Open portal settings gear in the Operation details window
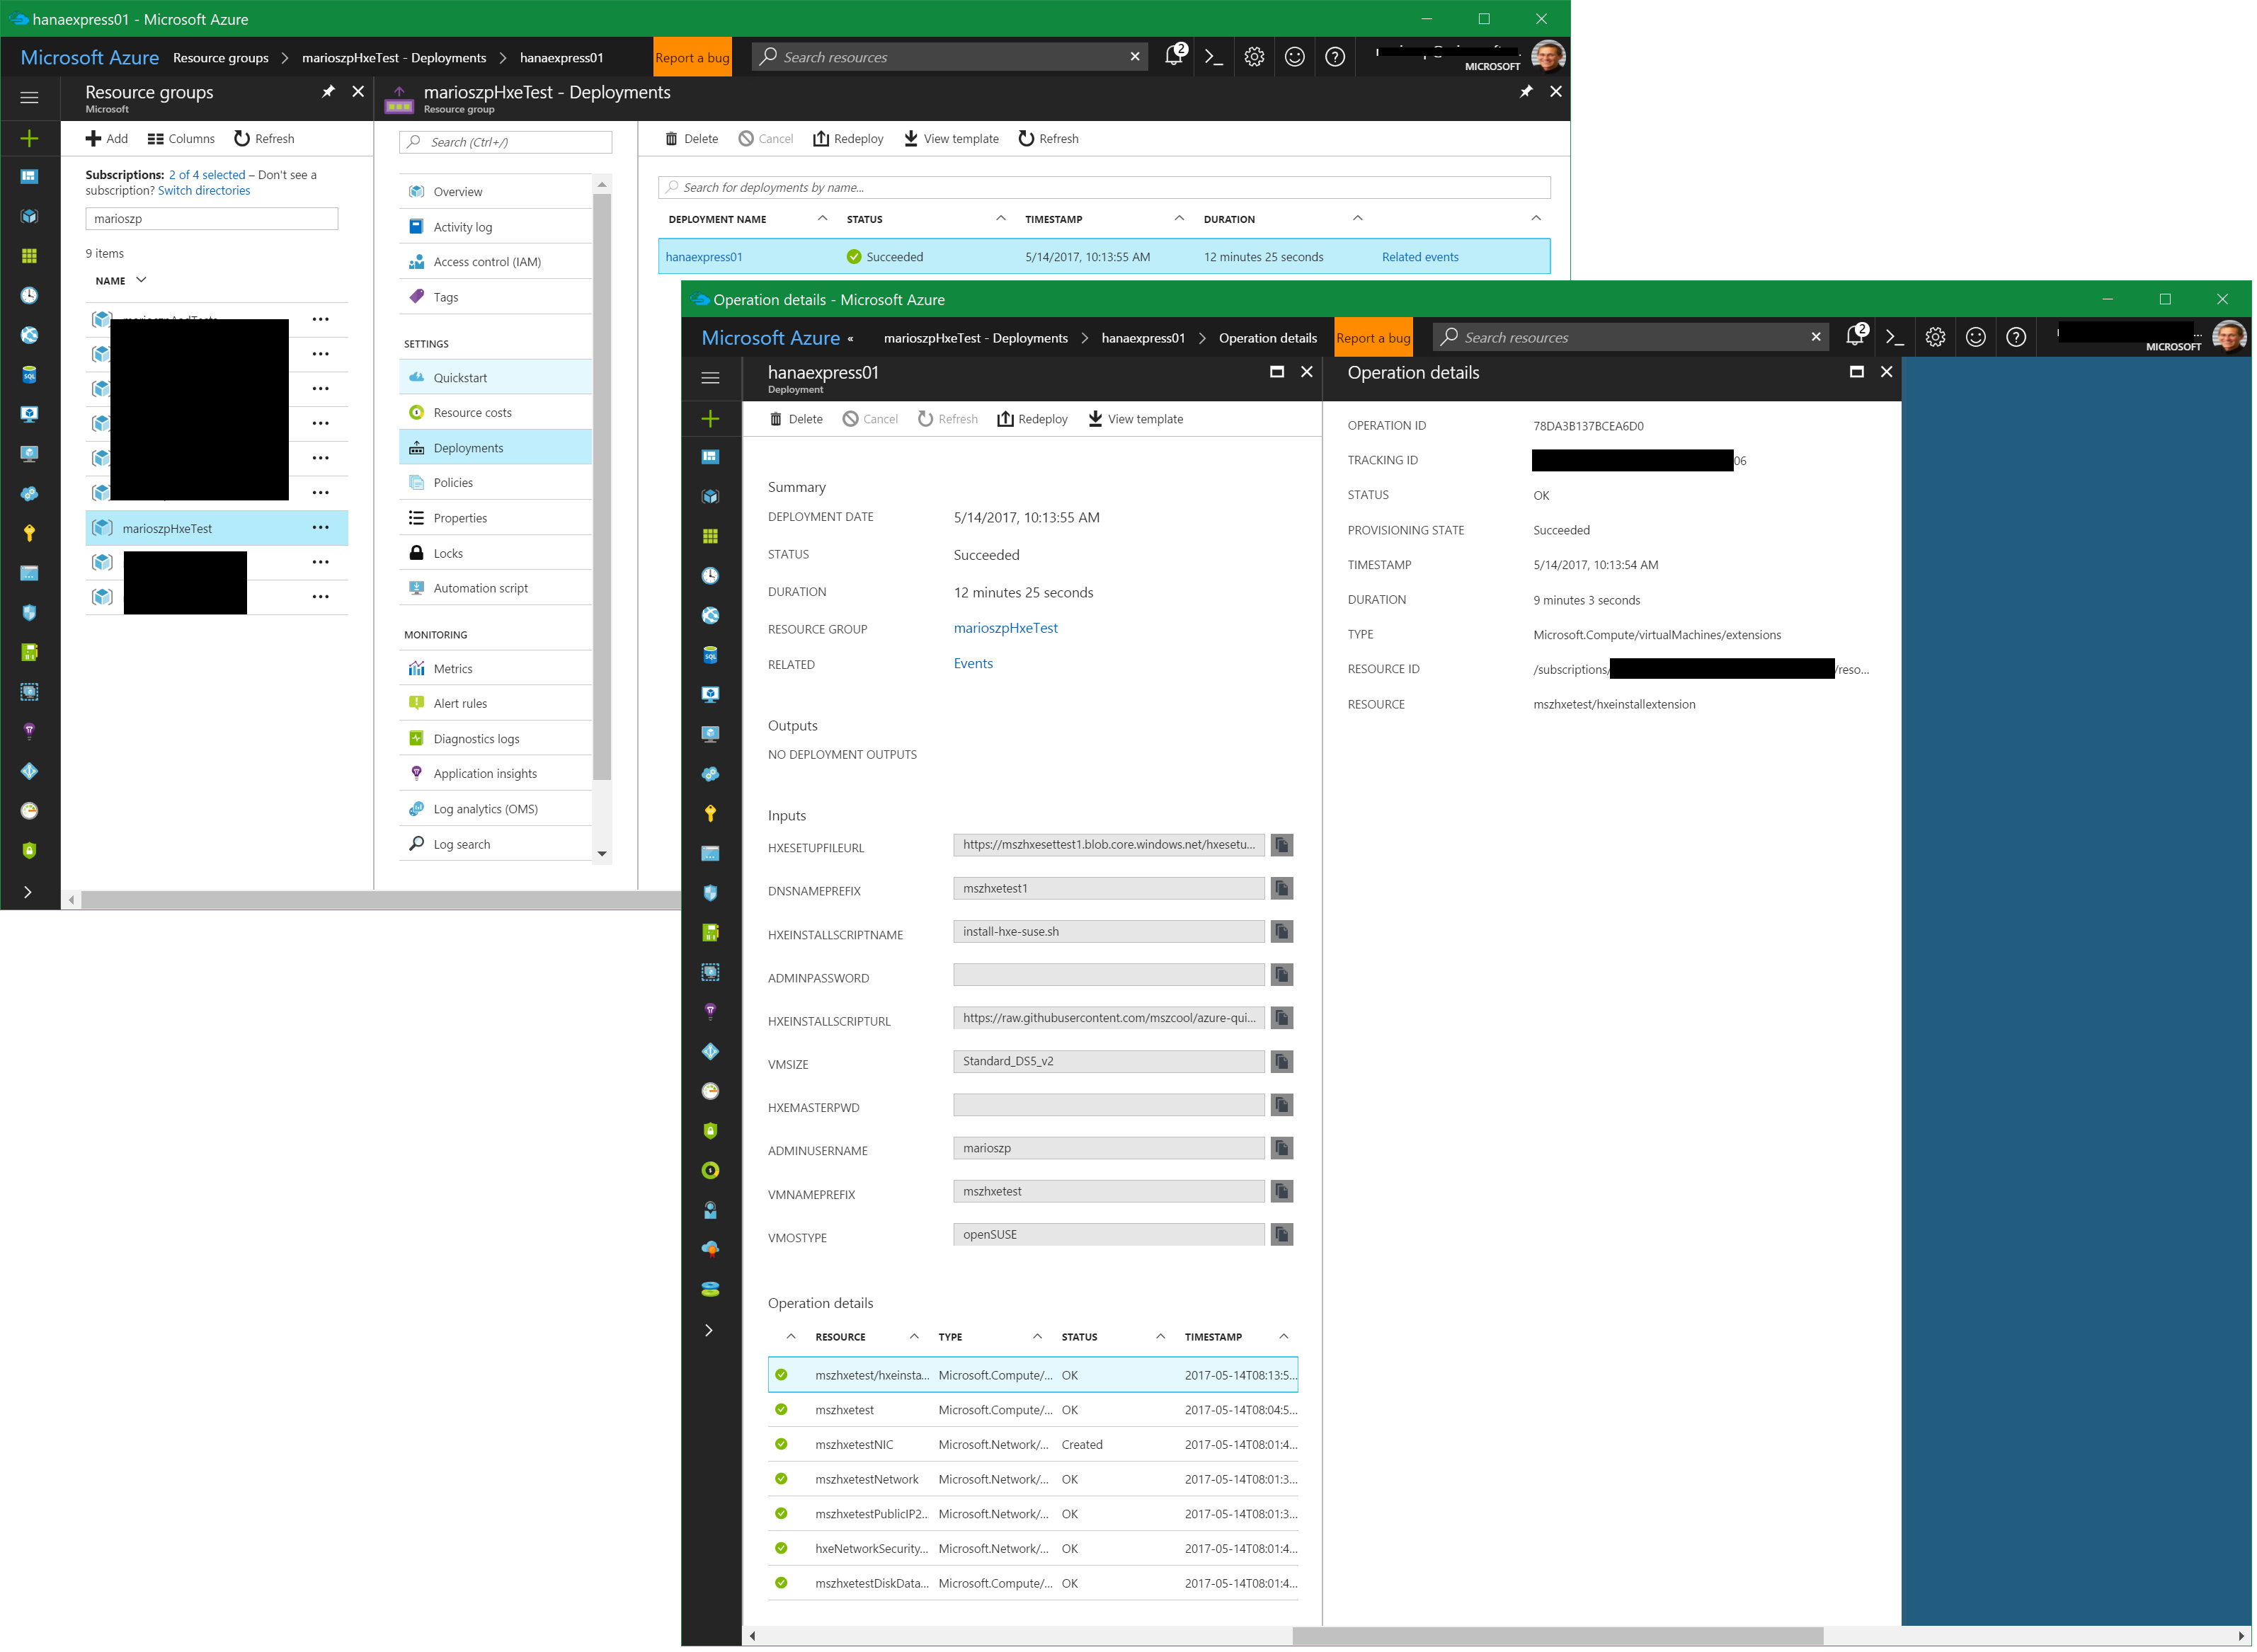Image resolution: width=2257 pixels, height=1652 pixels. (x=1937, y=338)
